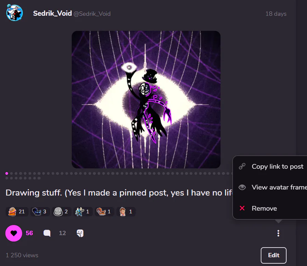The width and height of the screenshot is (307, 266).
Task: Open the Sedrik_Void username link
Action: 52,13
